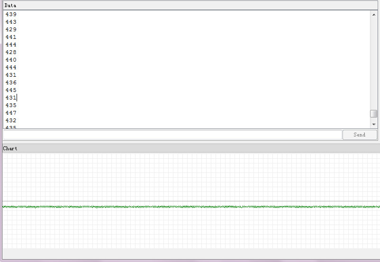Click the Data panel scrollbar thumb
The image size is (380, 262).
(x=374, y=114)
